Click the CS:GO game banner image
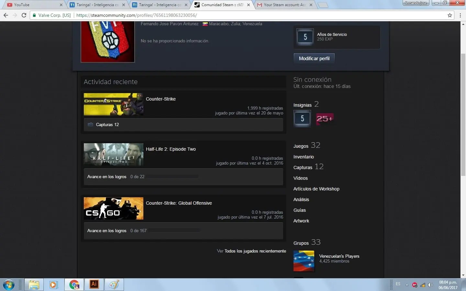Screen dimensions: 466x291 click(114, 208)
